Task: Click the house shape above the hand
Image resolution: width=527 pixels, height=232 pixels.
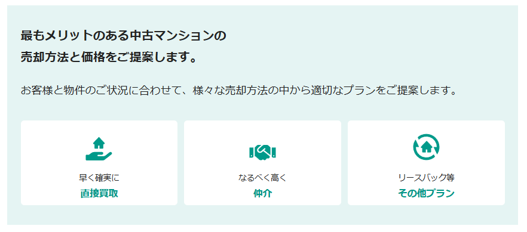Action: tap(99, 143)
